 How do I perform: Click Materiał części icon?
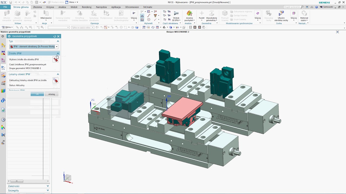(304, 13)
